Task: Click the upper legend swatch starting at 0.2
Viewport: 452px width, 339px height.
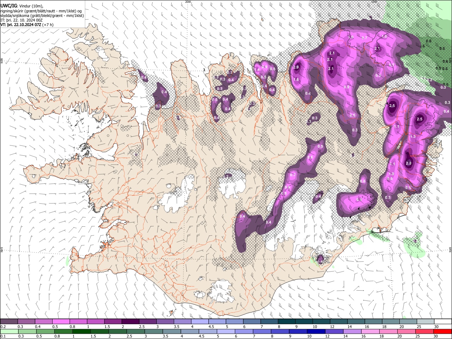Action: (9, 322)
